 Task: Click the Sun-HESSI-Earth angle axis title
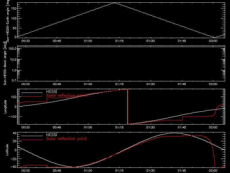pos(8,21)
